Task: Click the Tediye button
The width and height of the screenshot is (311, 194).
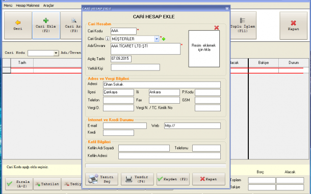Action: [x=72, y=184]
